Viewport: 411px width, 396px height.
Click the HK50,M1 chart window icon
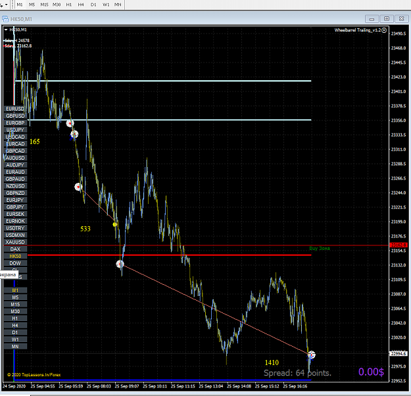(x=5, y=19)
